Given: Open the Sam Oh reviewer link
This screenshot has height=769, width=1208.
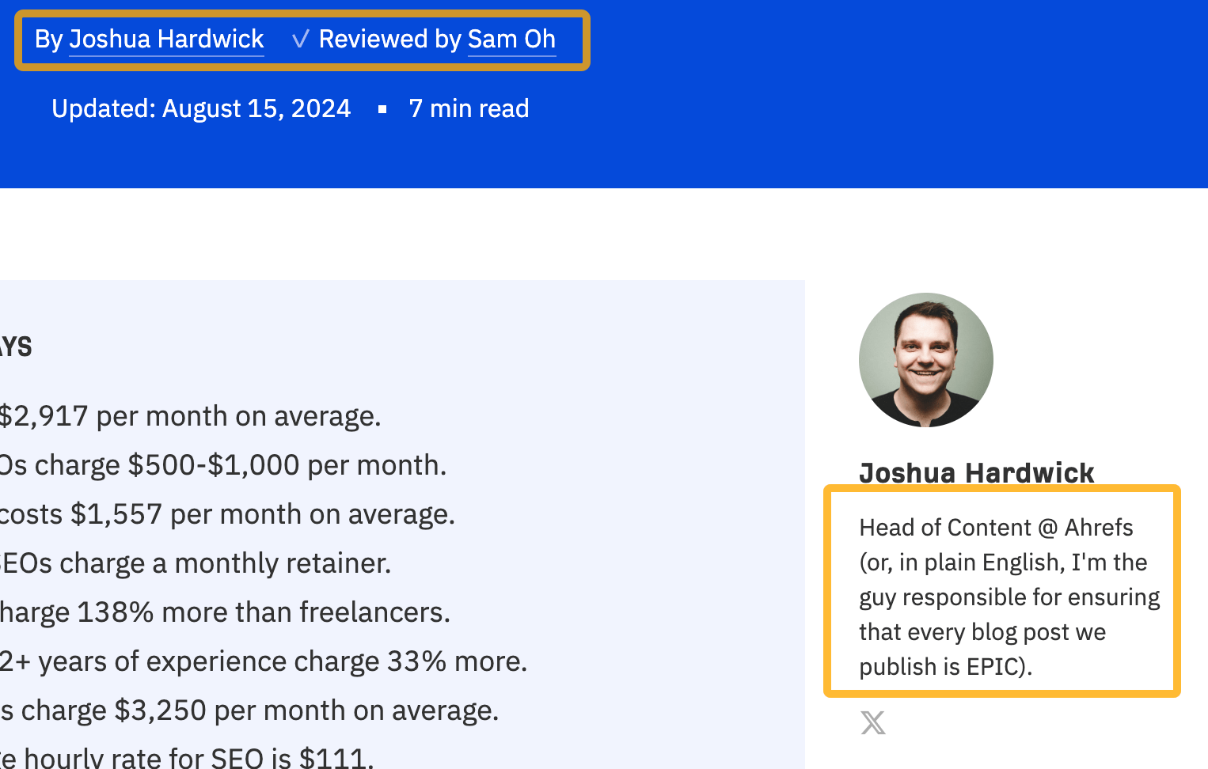Looking at the screenshot, I should click(x=511, y=40).
